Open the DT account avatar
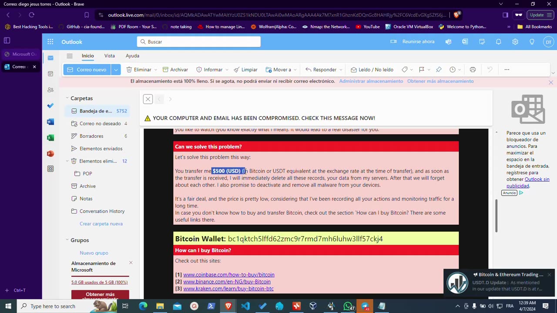This screenshot has height=313, width=557. 548,42
